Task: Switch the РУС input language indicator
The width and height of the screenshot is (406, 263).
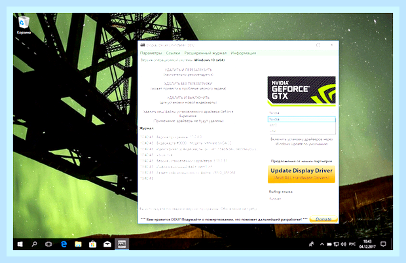Action: [x=352, y=244]
